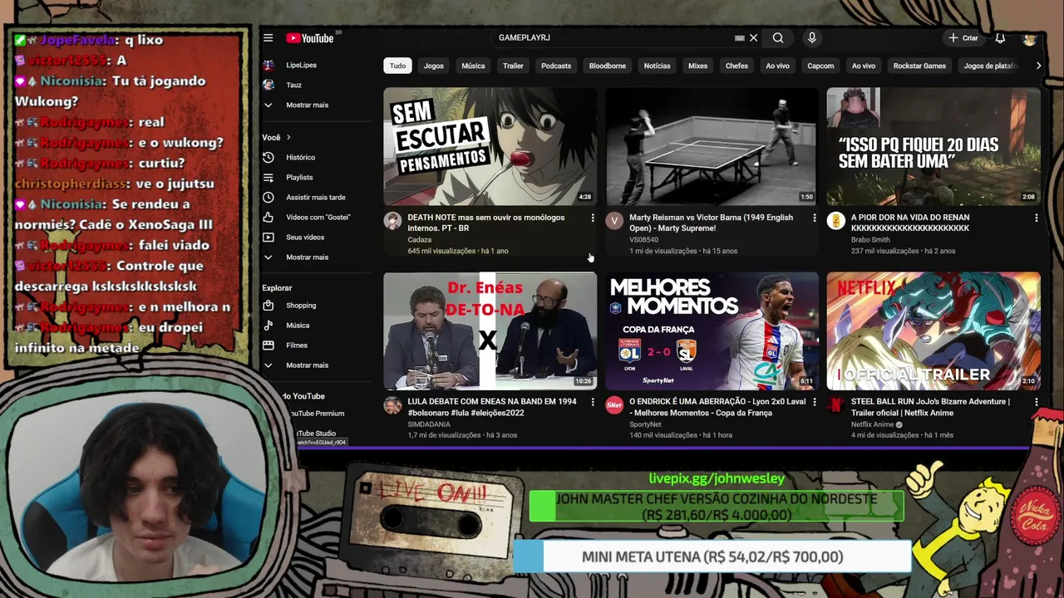Image resolution: width=1064 pixels, height=598 pixels.
Task: Open Lyon 2x0 Laval highlights thumbnail
Action: [712, 331]
